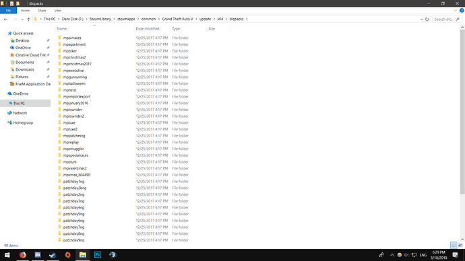The image size is (465, 261).
Task: Select the mpxmas_604490 folder
Action: coord(77,175)
